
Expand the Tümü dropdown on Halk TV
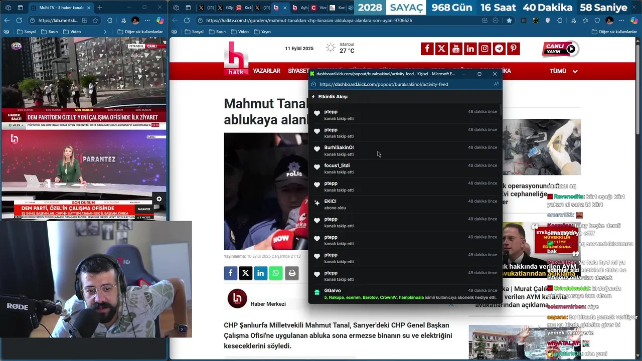pyautogui.click(x=564, y=71)
